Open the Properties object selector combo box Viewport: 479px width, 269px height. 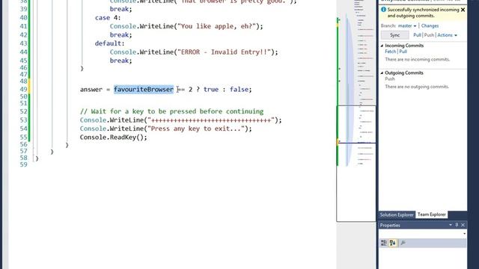(x=422, y=234)
